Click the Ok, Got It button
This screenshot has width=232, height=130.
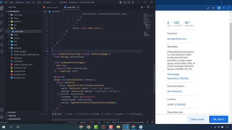point(219,119)
